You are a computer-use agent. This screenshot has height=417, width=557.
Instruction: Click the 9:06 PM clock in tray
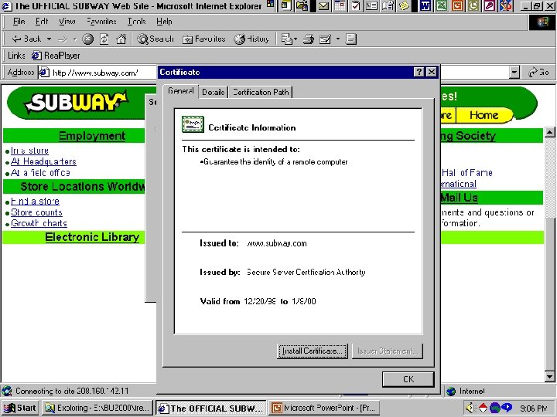click(534, 409)
